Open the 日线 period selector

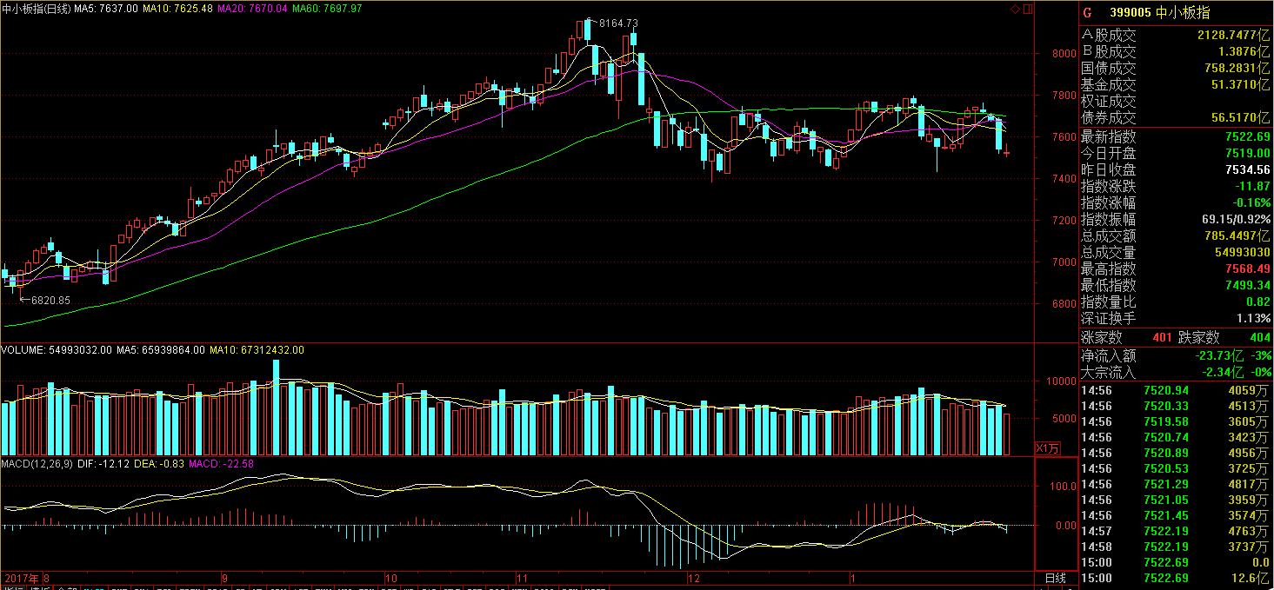(1055, 578)
